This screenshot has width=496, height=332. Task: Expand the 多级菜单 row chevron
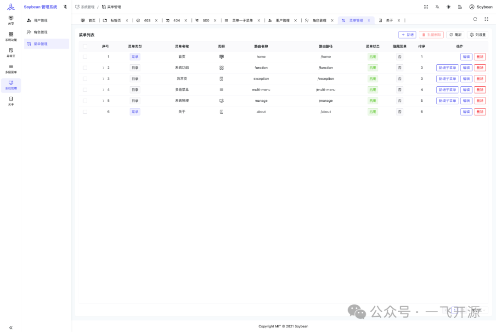[x=103, y=90]
